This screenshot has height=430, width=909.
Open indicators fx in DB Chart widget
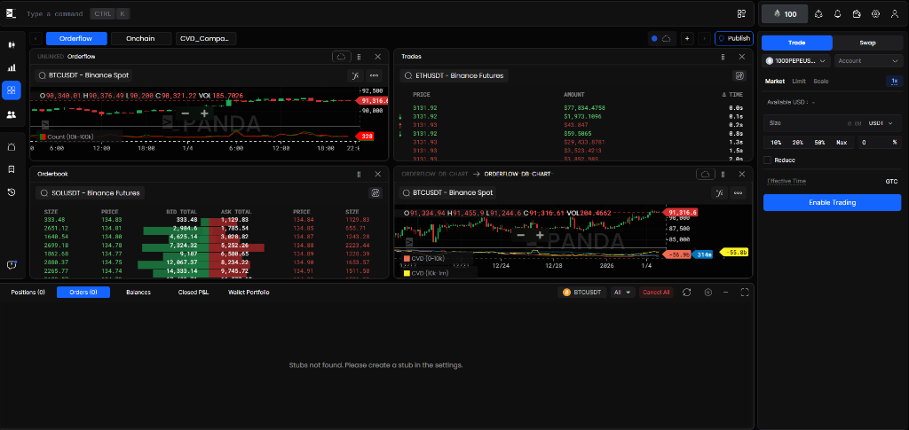[x=719, y=192]
